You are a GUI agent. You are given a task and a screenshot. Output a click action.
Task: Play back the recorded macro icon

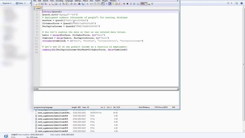131,4
